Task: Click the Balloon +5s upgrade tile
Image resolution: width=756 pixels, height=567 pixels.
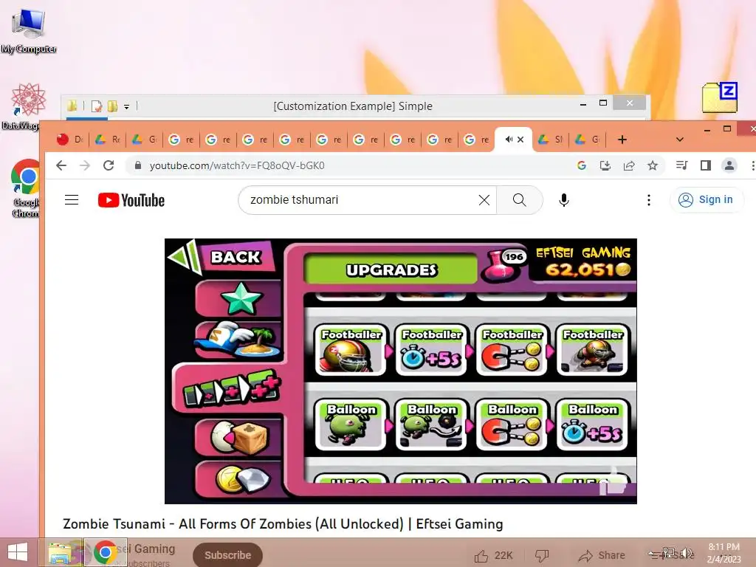Action: 592,425
